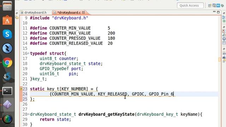Screen dimensions: 226x127
Task: Jump to the yellow overview ruler annotation marker
Action: 219,60
